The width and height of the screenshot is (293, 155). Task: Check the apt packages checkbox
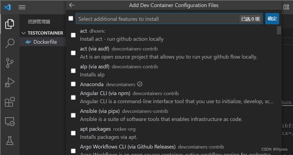[73, 133]
